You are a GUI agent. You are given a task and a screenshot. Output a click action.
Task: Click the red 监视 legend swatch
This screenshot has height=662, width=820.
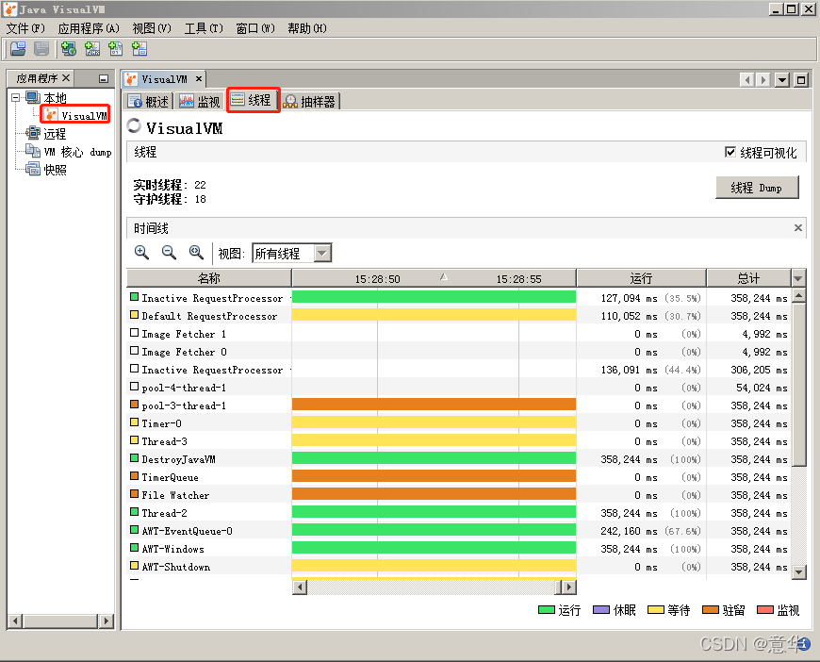pyautogui.click(x=765, y=610)
